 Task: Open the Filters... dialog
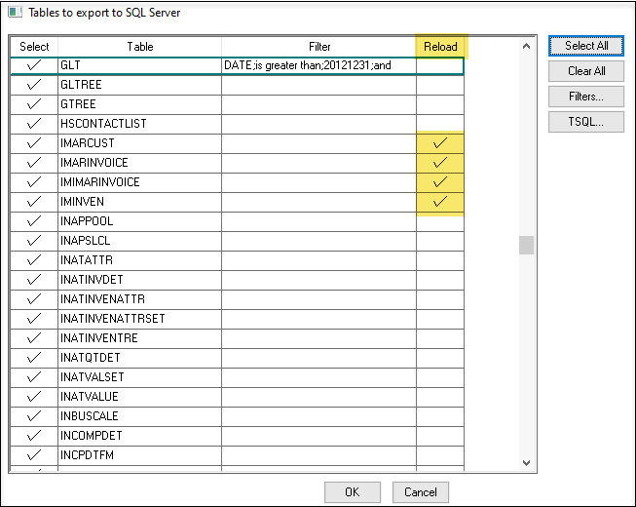point(585,97)
